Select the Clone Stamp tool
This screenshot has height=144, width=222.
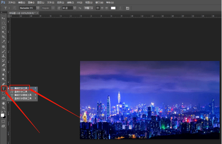(x=3, y=56)
